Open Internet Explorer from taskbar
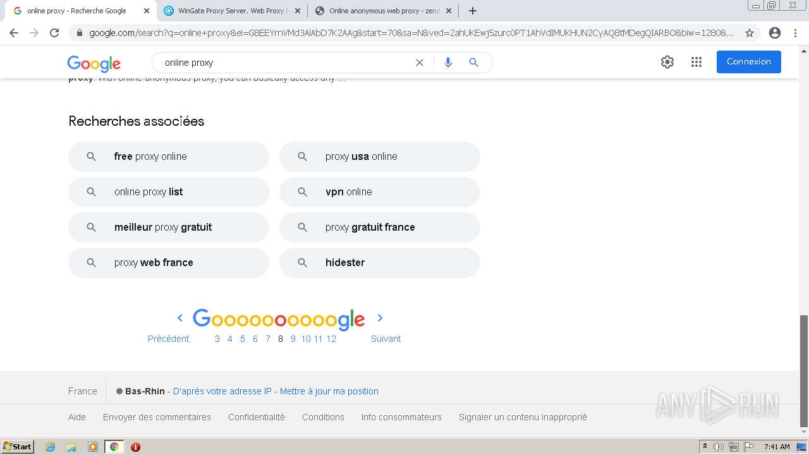The width and height of the screenshot is (809, 455). click(50, 447)
